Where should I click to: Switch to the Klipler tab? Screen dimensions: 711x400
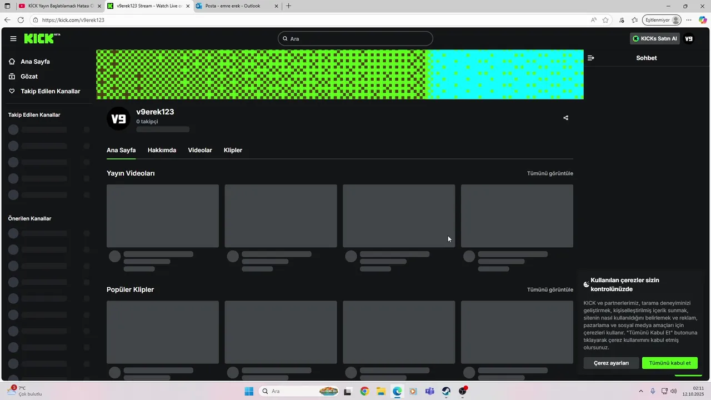pyautogui.click(x=233, y=150)
